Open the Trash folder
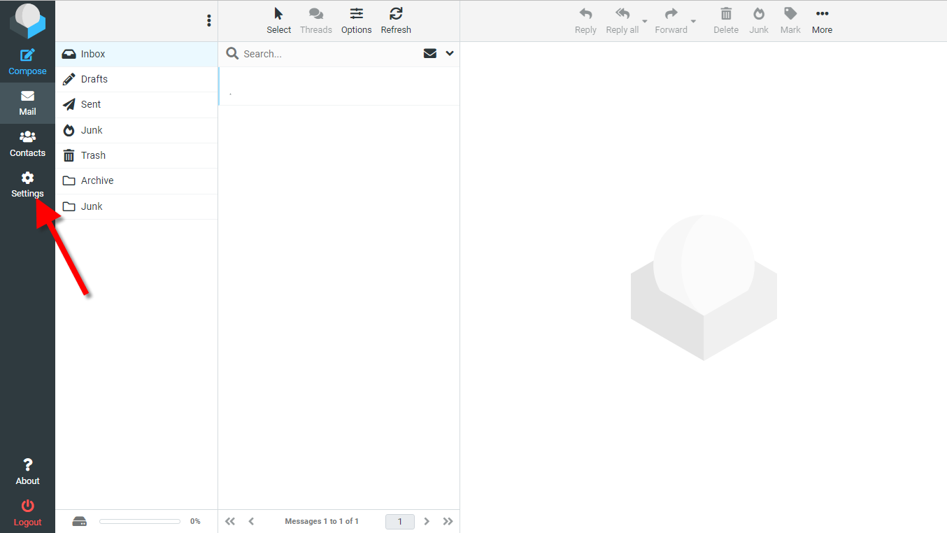947x533 pixels. coord(136,155)
